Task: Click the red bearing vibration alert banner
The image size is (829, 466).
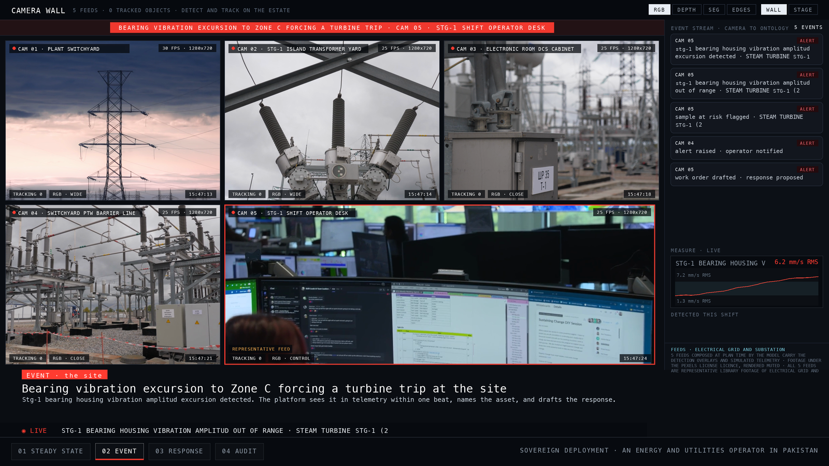Action: pos(332,28)
